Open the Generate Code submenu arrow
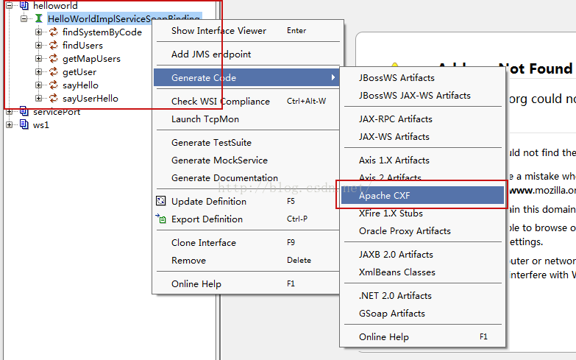This screenshot has width=576, height=360. 333,77
